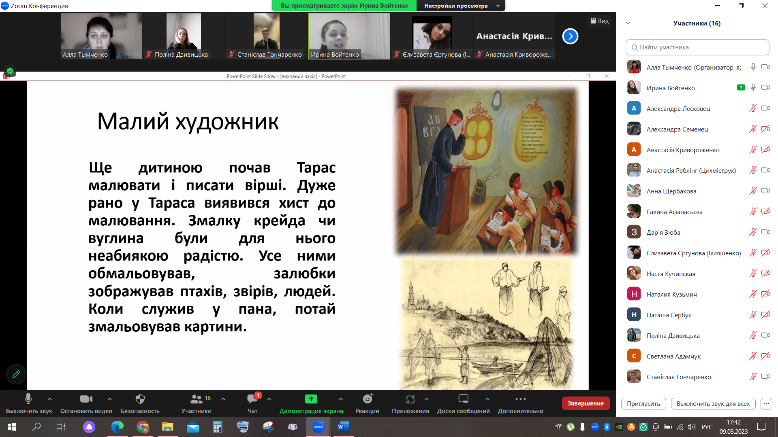
Task: Click the green encryption shield icon
Action: 10,71
